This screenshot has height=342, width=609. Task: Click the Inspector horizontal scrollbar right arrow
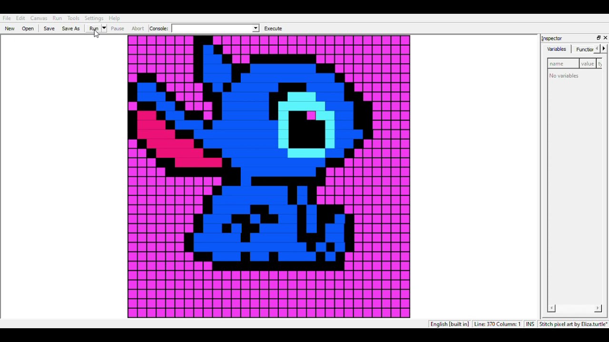[x=598, y=308]
